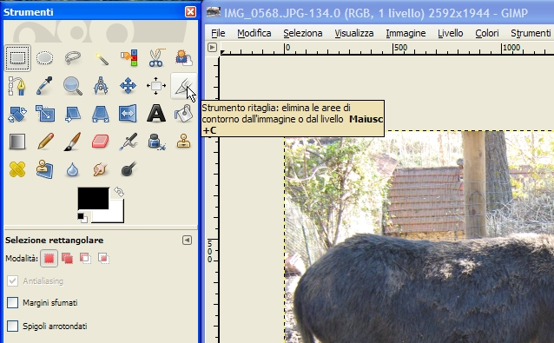Swap foreground and background colors arrow
Viewport: 554px width, 343px height.
pos(119,192)
